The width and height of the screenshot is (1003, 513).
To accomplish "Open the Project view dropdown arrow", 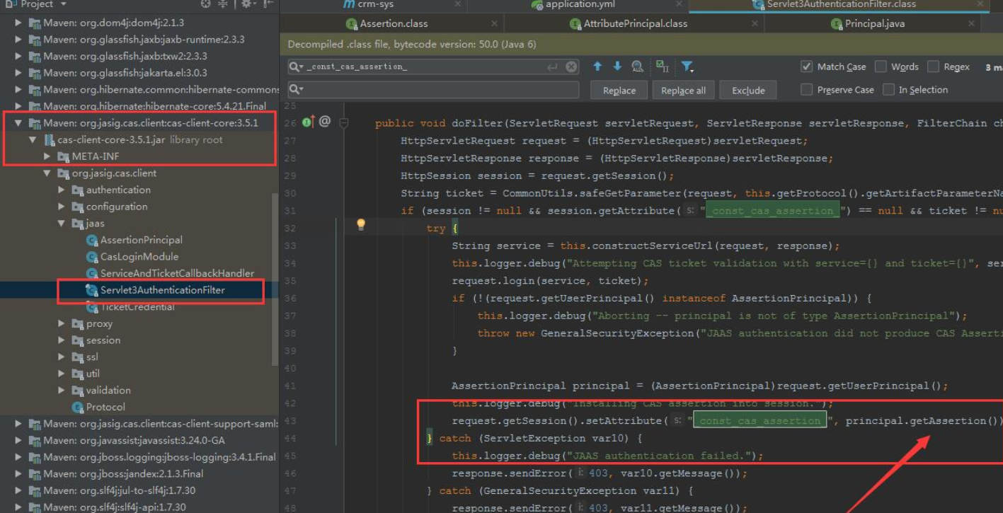I will click(x=64, y=4).
